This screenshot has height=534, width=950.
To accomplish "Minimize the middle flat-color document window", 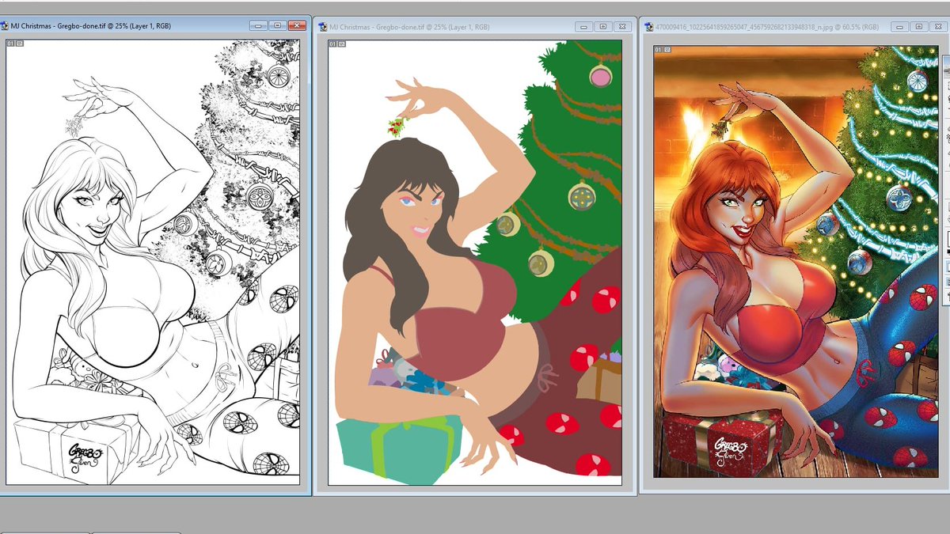I will click(x=585, y=26).
